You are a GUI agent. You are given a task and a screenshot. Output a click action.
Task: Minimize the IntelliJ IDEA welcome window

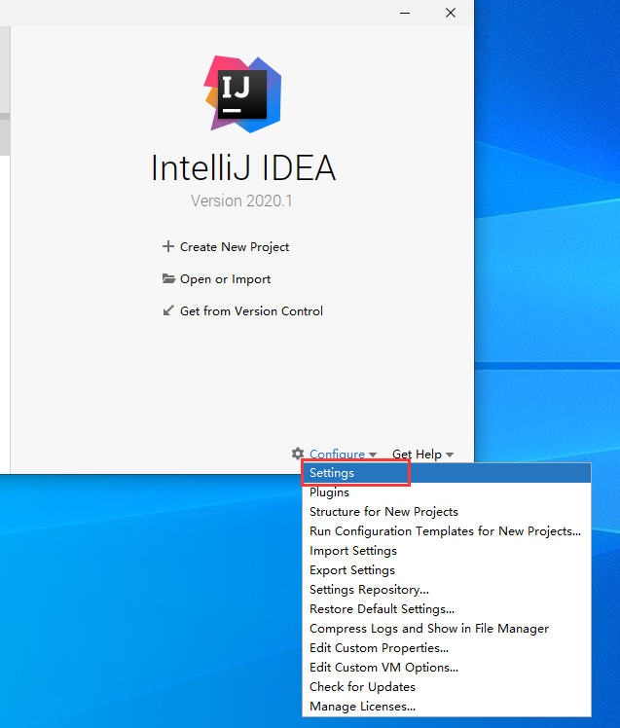(x=405, y=13)
